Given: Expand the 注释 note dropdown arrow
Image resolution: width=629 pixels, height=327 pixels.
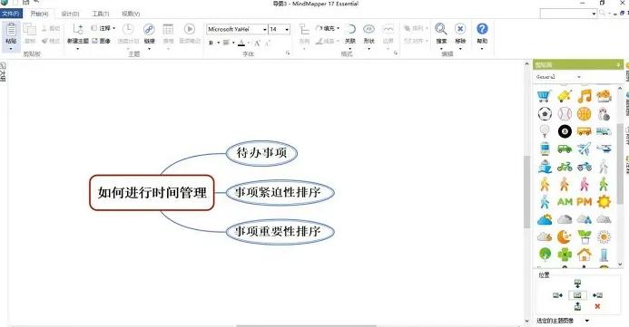Looking at the screenshot, I should (114, 28).
